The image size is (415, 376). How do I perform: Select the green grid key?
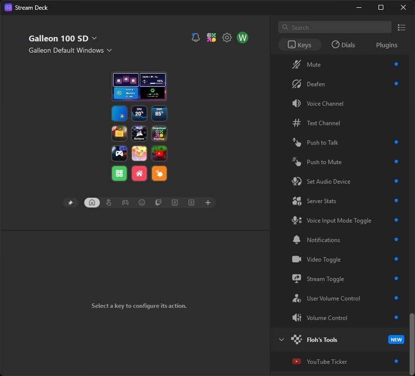coord(119,173)
